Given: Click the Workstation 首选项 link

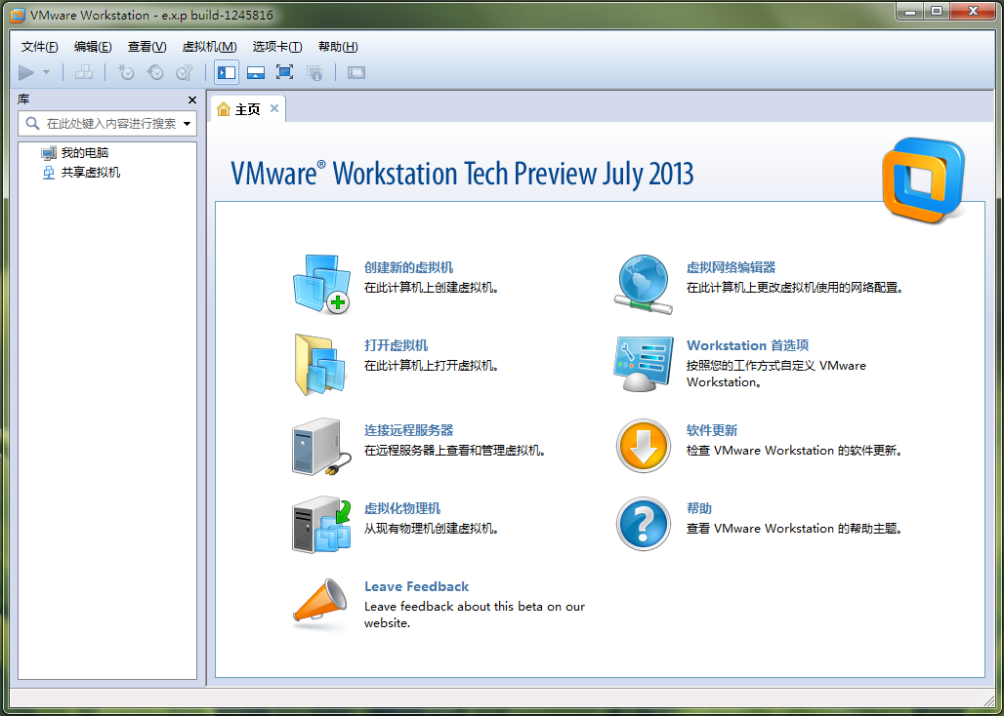Looking at the screenshot, I should [747, 346].
